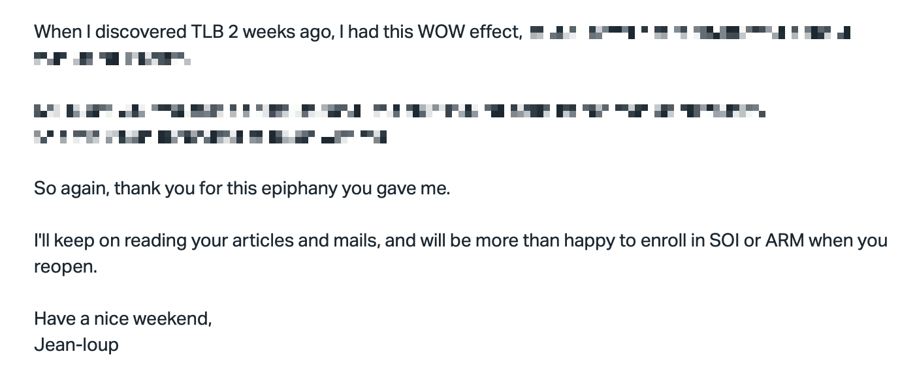
Task: Click the "Have a nice weekend," closing line
Action: tap(123, 319)
